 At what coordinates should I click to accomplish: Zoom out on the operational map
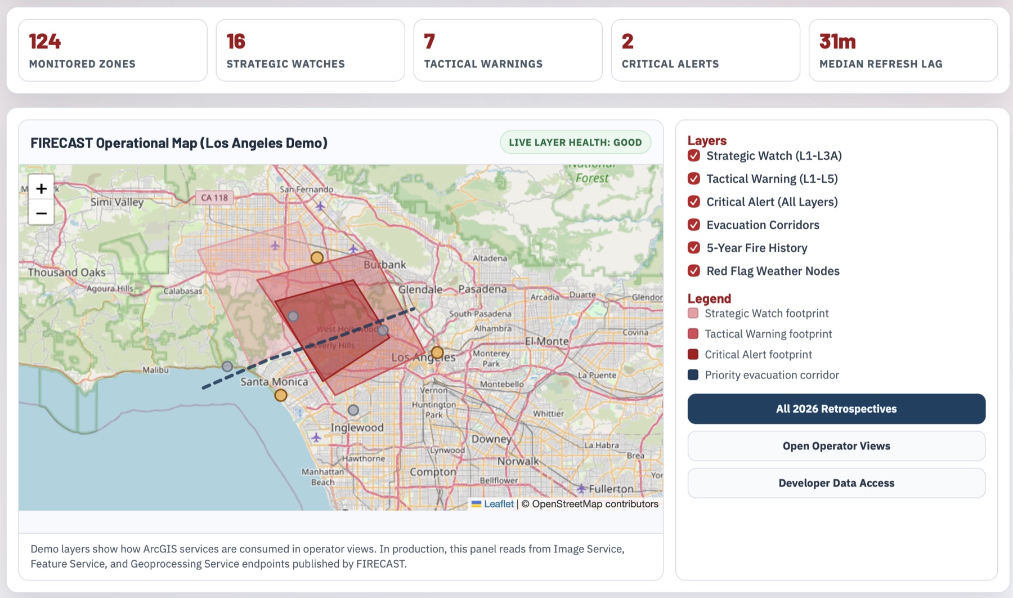click(41, 213)
